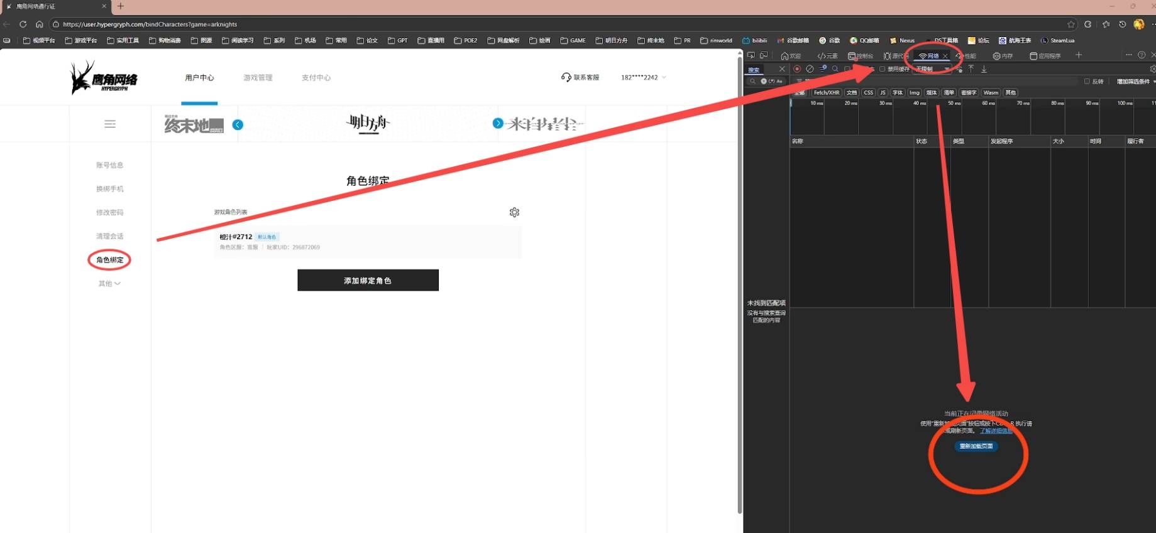Viewport: 1156px width, 533px height.
Task: Click the gear icon beside the game character list
Action: 514,213
